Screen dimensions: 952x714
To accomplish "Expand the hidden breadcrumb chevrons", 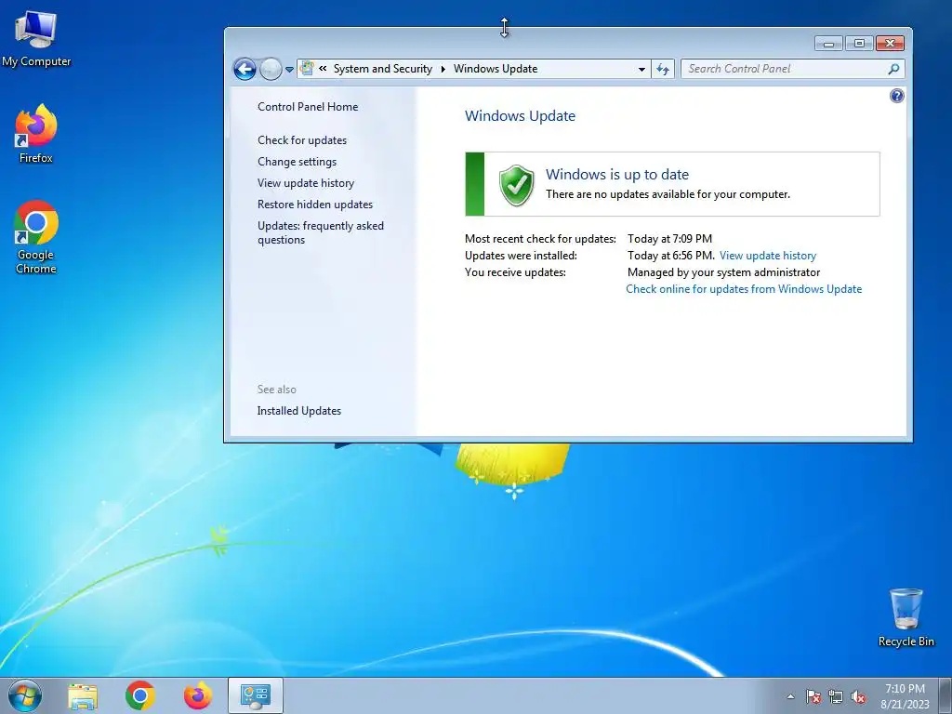I will (x=323, y=69).
